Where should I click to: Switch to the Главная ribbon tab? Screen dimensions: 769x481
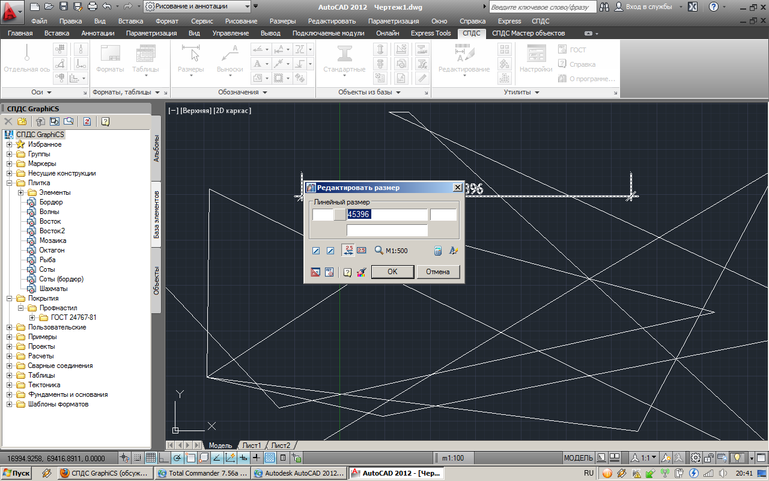pos(20,33)
